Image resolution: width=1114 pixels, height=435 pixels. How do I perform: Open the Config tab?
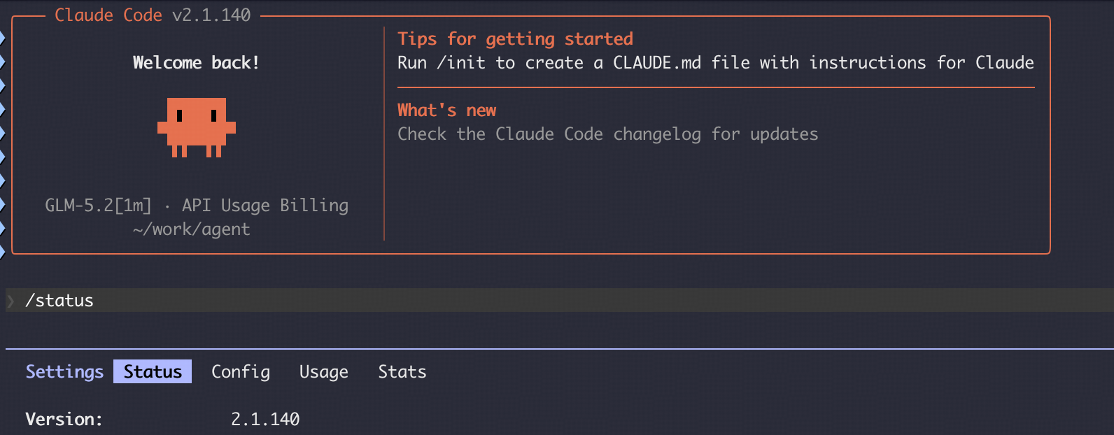[x=241, y=371]
